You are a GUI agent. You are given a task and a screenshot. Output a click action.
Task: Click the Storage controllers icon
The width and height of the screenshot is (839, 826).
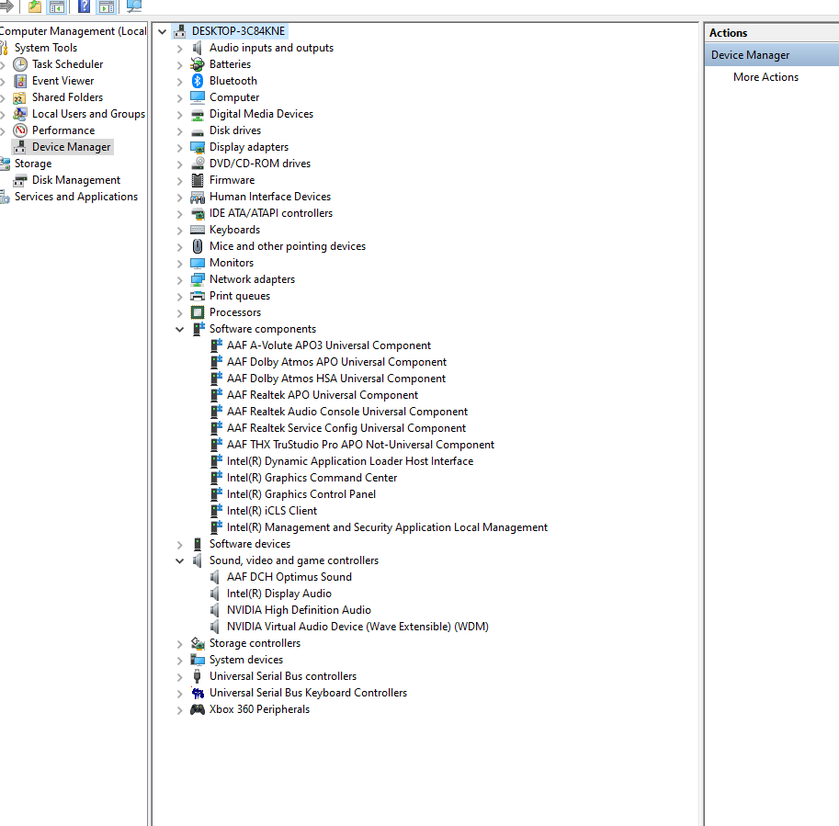(x=198, y=643)
